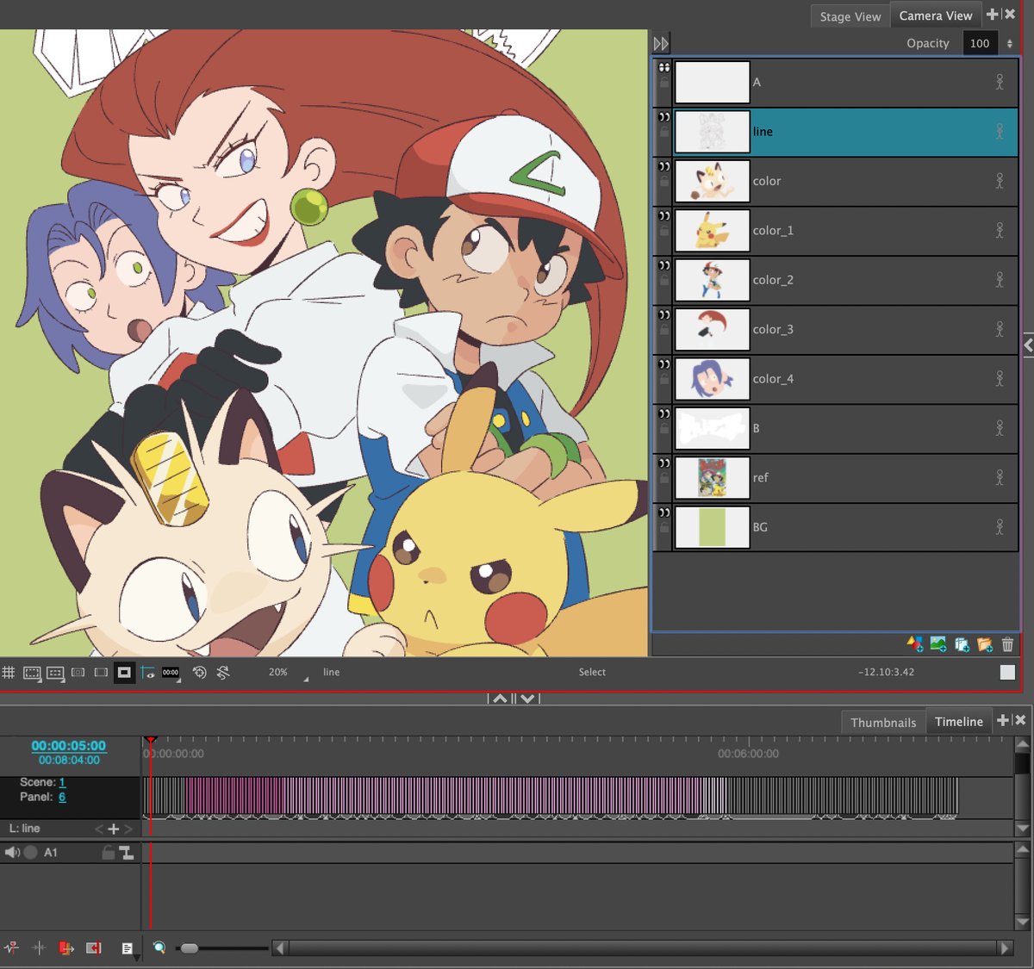Add a vector layer with the layer panel icon
Screen dimensions: 1034x969
(915, 644)
